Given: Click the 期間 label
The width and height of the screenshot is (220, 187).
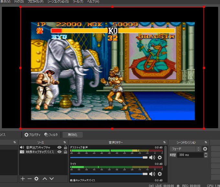Looking at the screenshot, I should click(173, 155).
